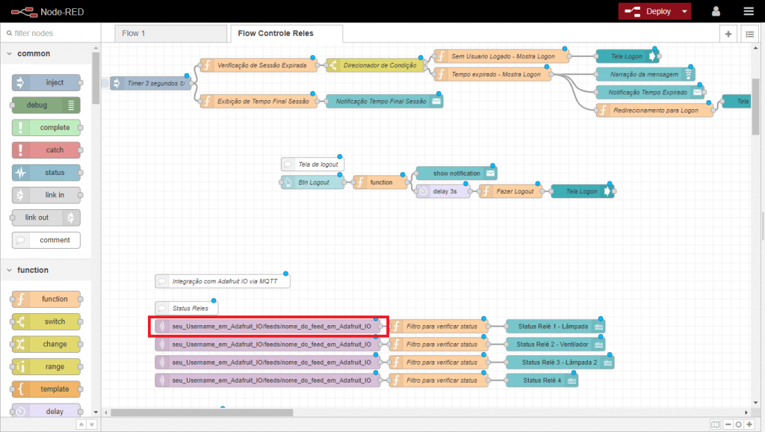
Task: Select the Status Relé 3 - Lâmpada 2 node
Action: [560, 362]
